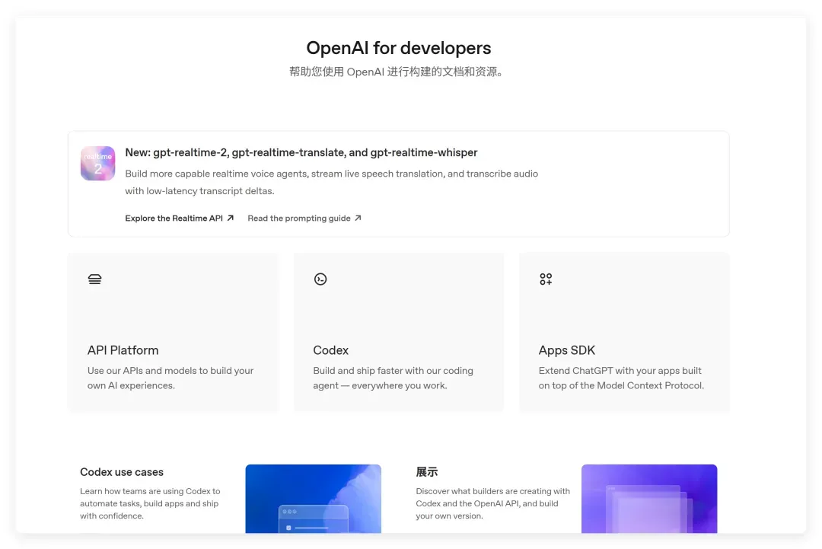Viewport: 822px width, 549px height.
Task: Click text 'Build and ship faster with our coding'
Action: (393, 371)
